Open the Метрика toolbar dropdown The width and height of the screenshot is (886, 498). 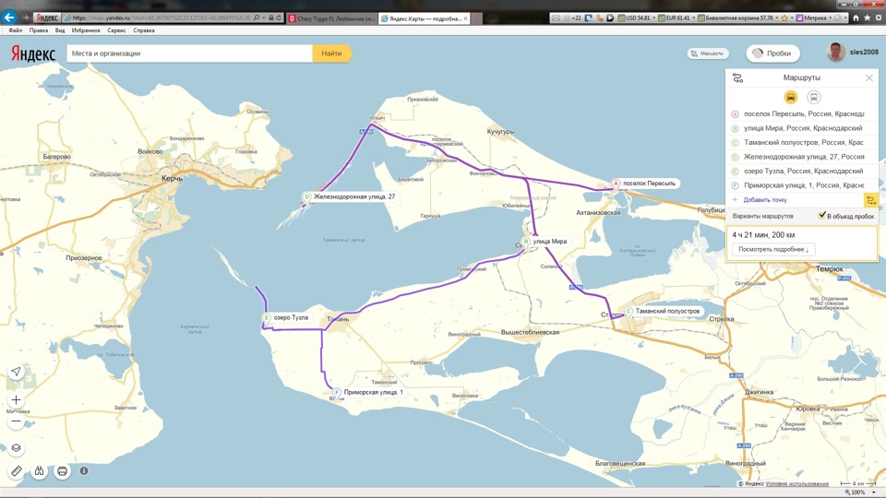click(830, 18)
